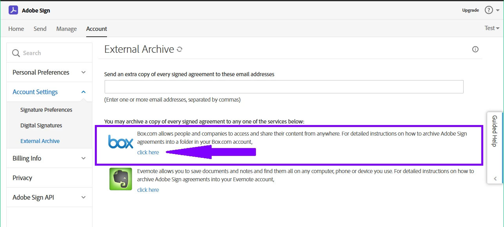Screen dimensions: 504x227
Task: Go to the Home tab
Action: pyautogui.click(x=16, y=29)
